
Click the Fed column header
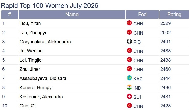(142, 15)
